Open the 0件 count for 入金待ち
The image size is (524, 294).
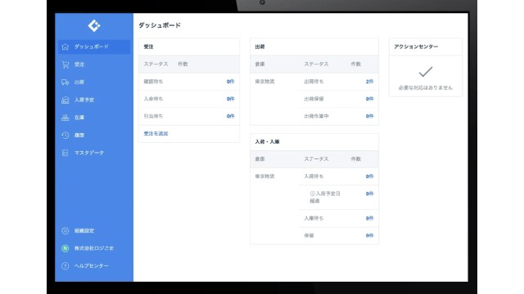pyautogui.click(x=231, y=99)
